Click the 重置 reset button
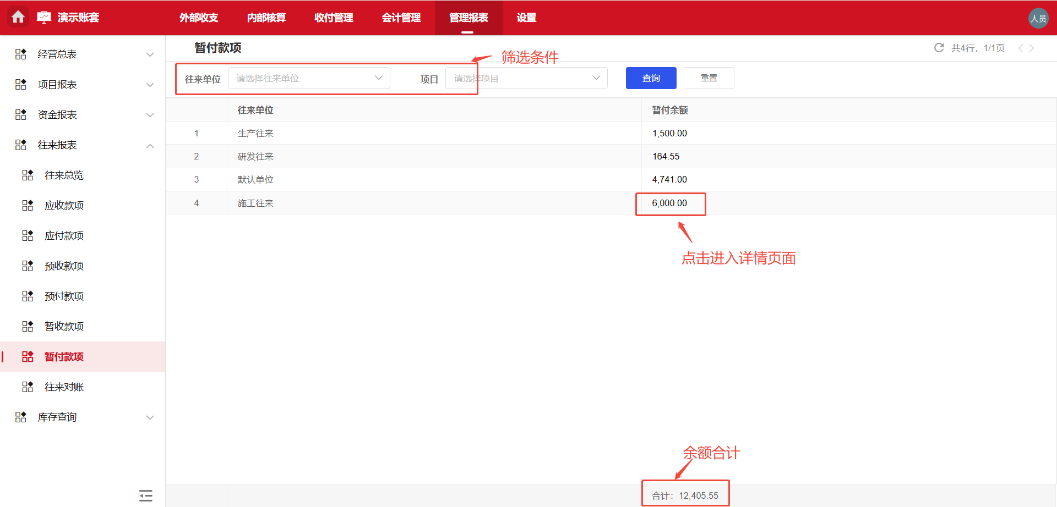The image size is (1057, 507). coord(709,78)
